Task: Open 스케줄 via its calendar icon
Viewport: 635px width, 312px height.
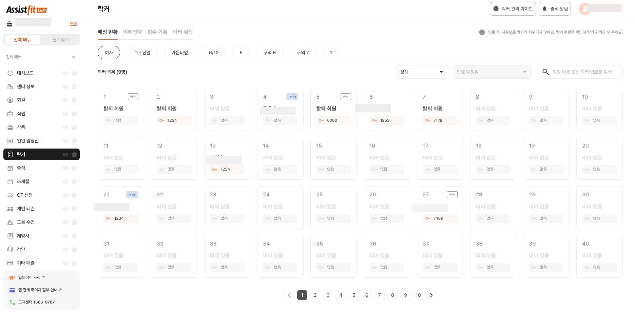Action: (x=10, y=181)
